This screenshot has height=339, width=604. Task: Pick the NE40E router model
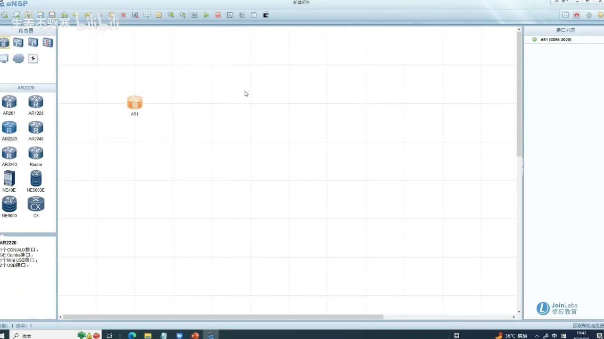[9, 182]
